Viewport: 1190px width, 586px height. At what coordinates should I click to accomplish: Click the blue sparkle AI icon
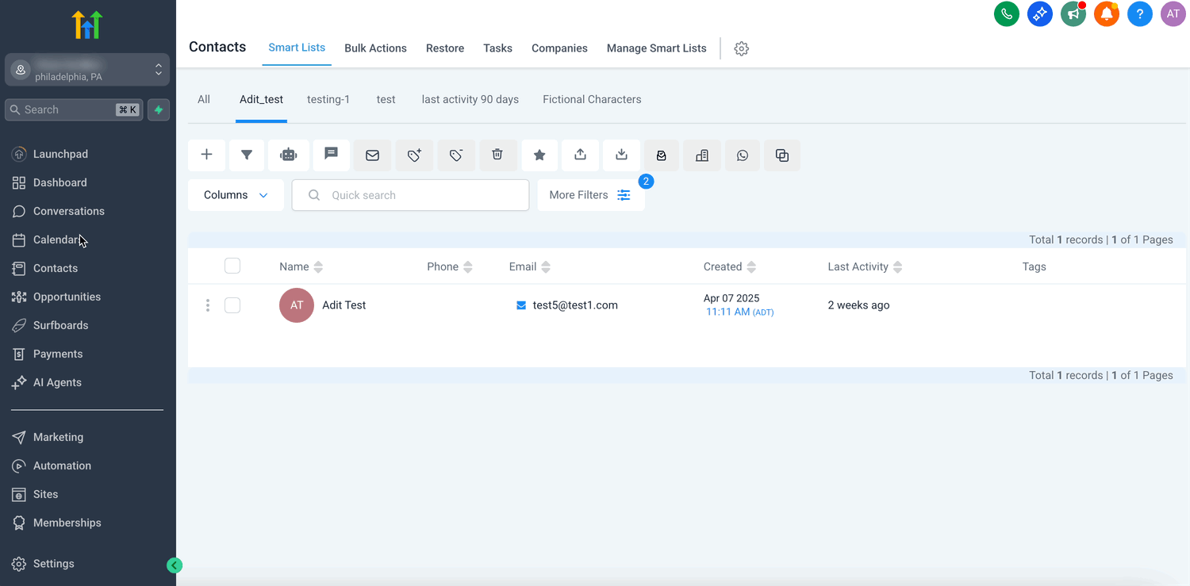[1040, 13]
